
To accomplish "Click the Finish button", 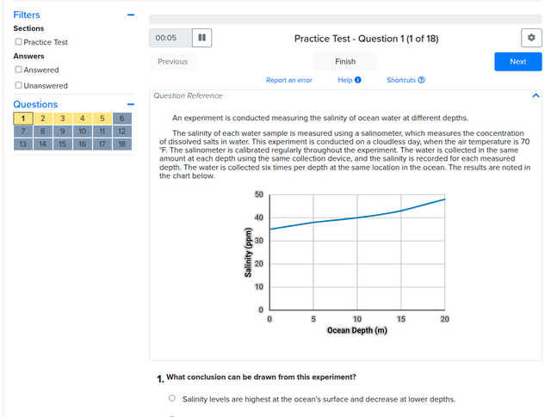I will click(x=345, y=62).
